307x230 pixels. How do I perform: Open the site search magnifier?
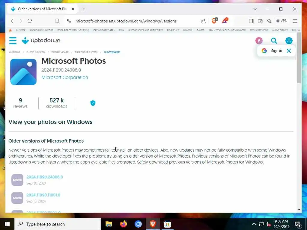[274, 41]
